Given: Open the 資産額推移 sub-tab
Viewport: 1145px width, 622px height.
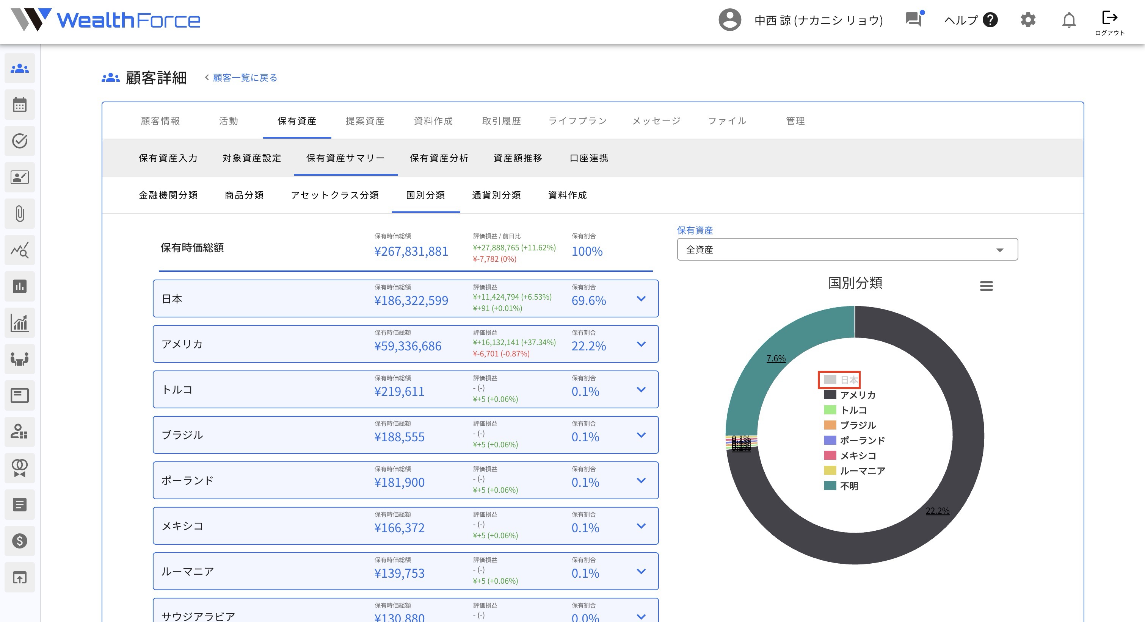Looking at the screenshot, I should pyautogui.click(x=518, y=158).
